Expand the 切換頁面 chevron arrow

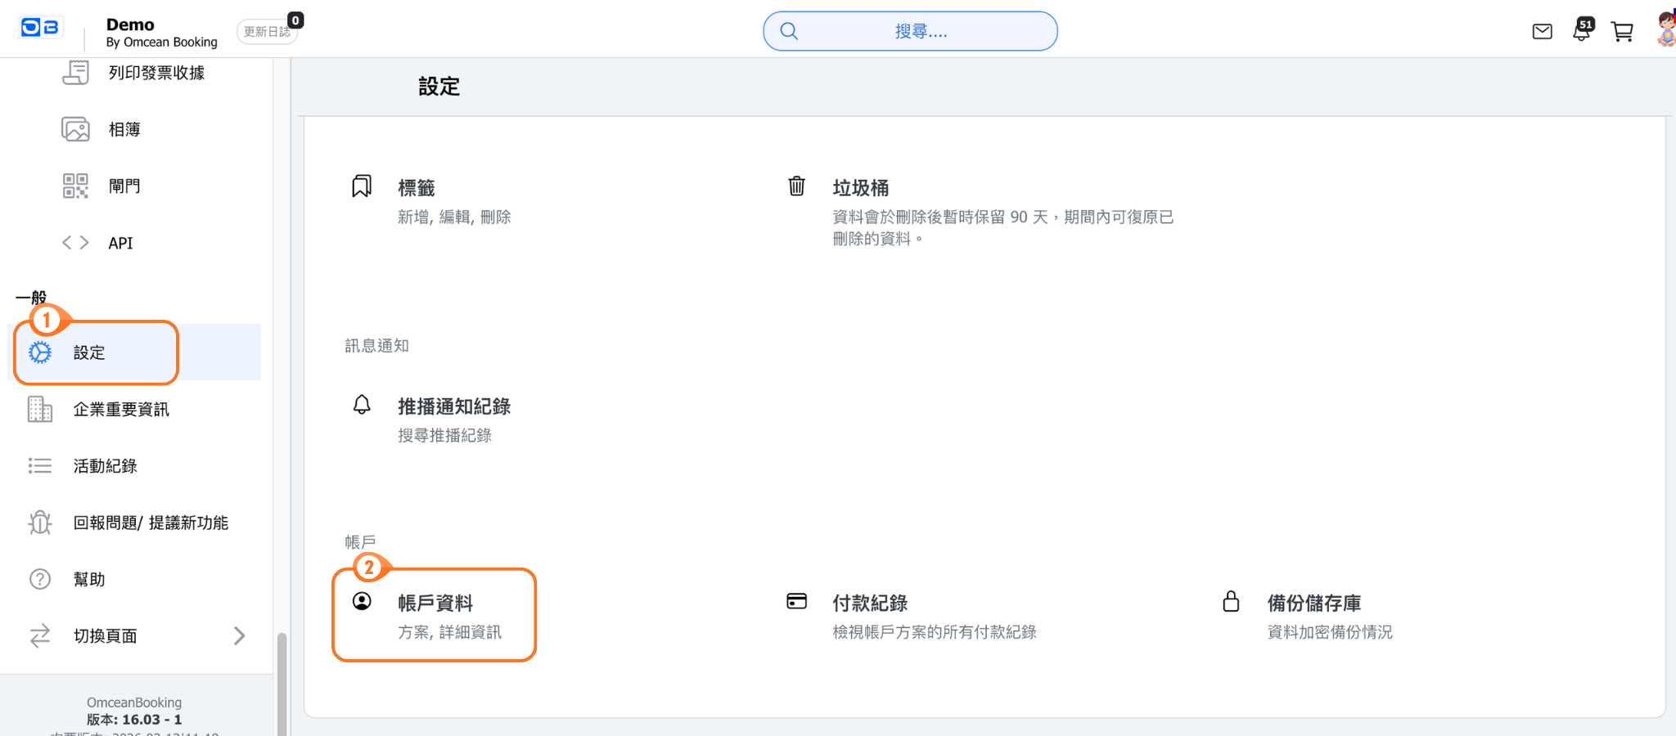click(239, 635)
